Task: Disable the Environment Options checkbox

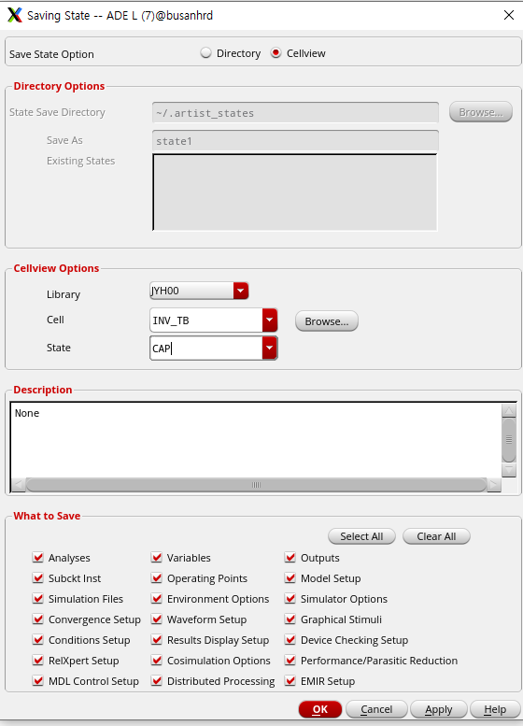Action: click(x=157, y=599)
